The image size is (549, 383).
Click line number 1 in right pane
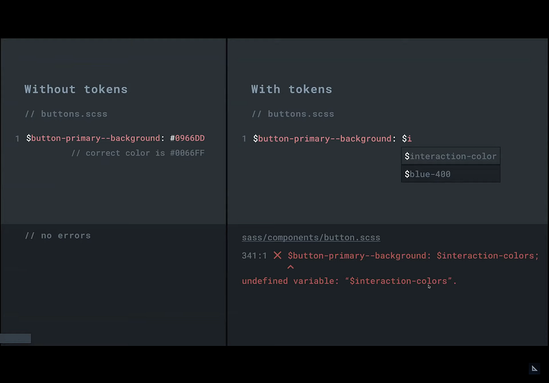coord(244,138)
